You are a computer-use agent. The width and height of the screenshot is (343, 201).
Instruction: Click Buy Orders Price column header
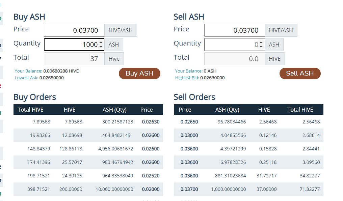click(147, 110)
